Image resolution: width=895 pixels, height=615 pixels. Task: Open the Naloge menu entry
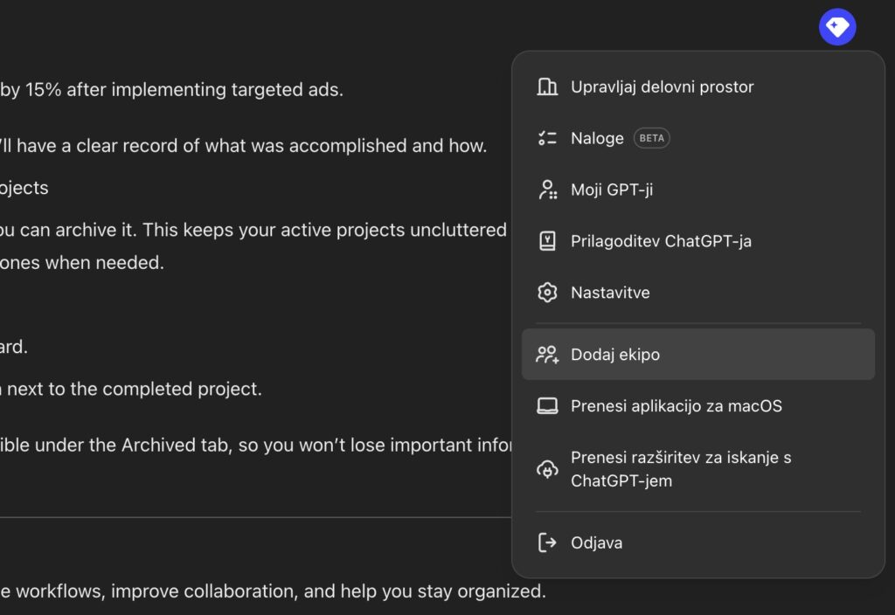698,138
